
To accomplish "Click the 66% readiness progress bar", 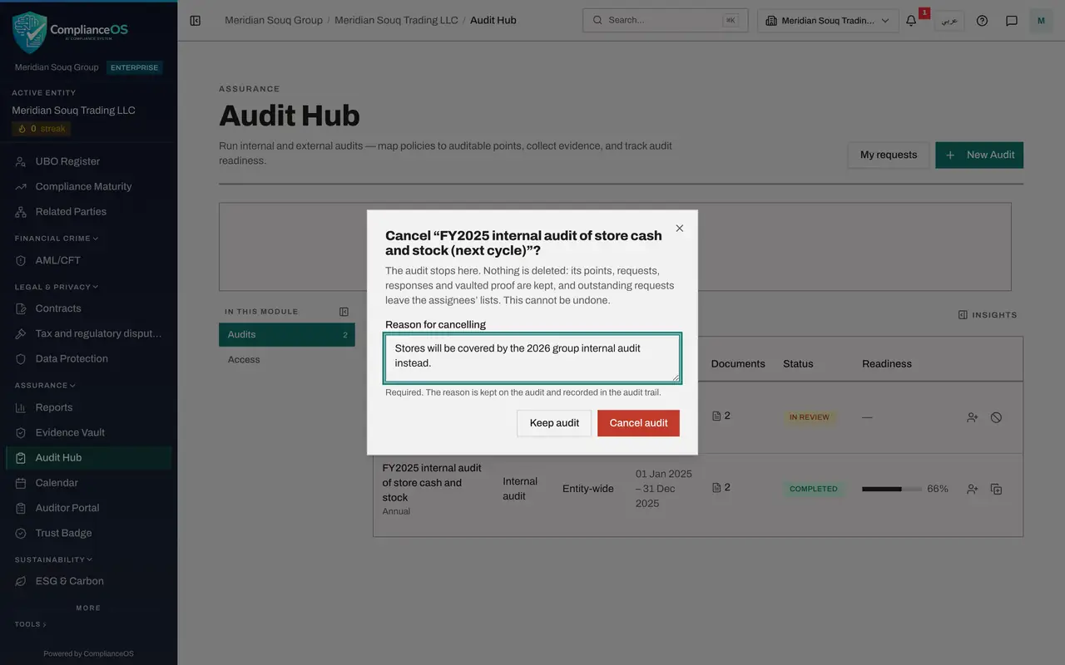I will pos(892,489).
